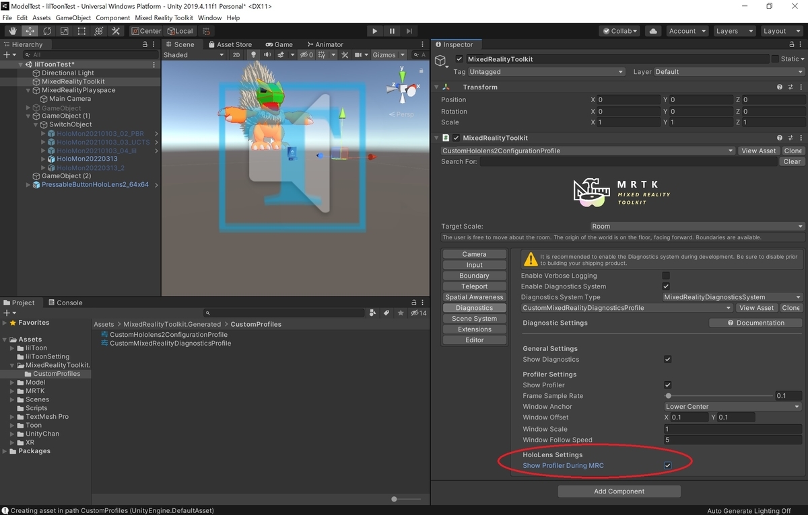Start Play mode
This screenshot has width=808, height=515.
point(375,31)
